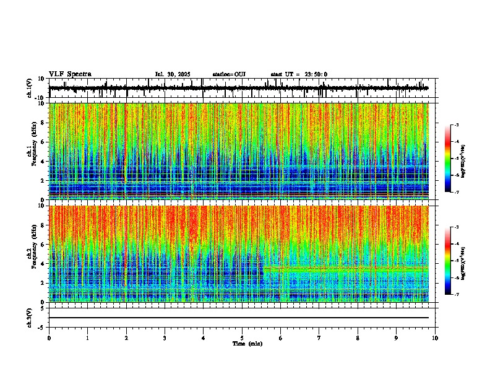Screen dimensions: 490x379
Task: Click time axis tick label "1"
Action: (x=87, y=338)
